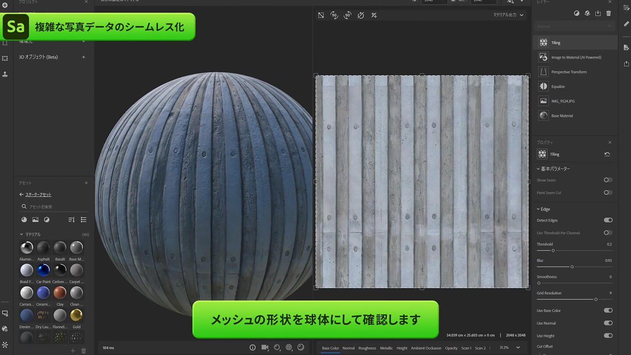The height and width of the screenshot is (355, 631).
Task: Close the アセット panel
Action: [x=86, y=183]
